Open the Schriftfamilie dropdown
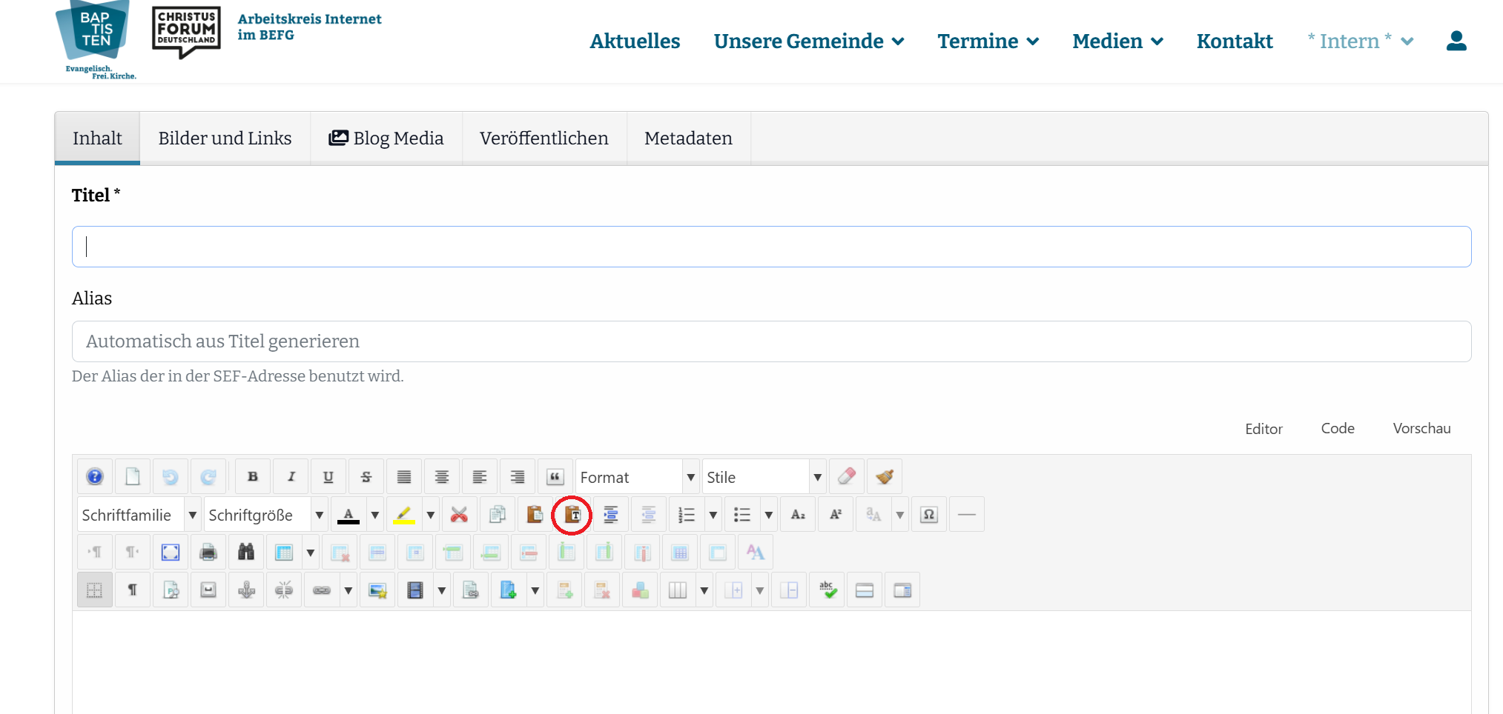This screenshot has width=1503, height=714. pos(137,513)
